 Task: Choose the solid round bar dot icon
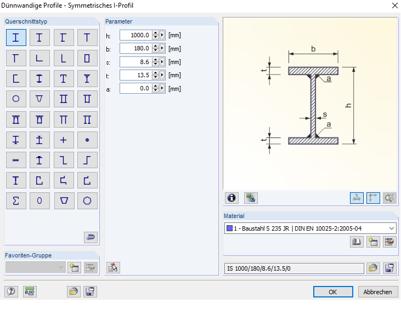point(87,140)
